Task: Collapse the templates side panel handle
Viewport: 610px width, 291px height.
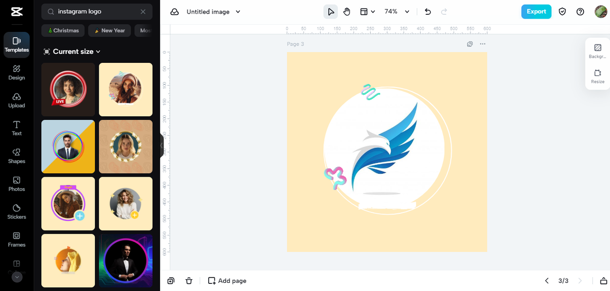Action: pos(162,146)
